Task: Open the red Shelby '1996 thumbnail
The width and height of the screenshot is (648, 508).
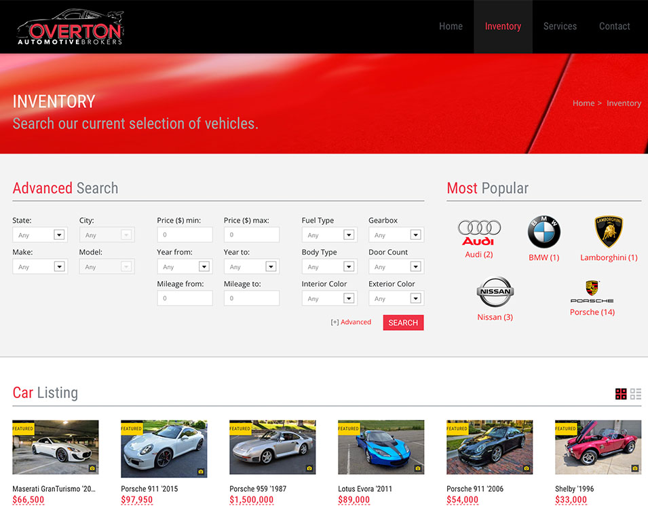Action: [598, 447]
